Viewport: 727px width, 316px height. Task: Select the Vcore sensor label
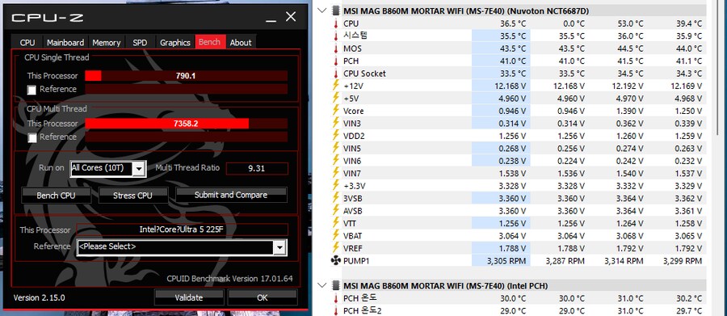tap(354, 111)
